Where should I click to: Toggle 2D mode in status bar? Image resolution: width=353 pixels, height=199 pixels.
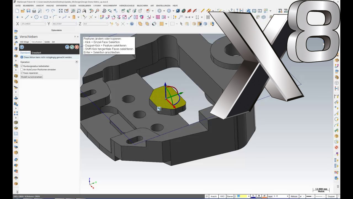pos(207,196)
